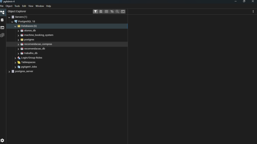Expand the alunos_db database node
The image size is (257, 144).
click(x=18, y=31)
